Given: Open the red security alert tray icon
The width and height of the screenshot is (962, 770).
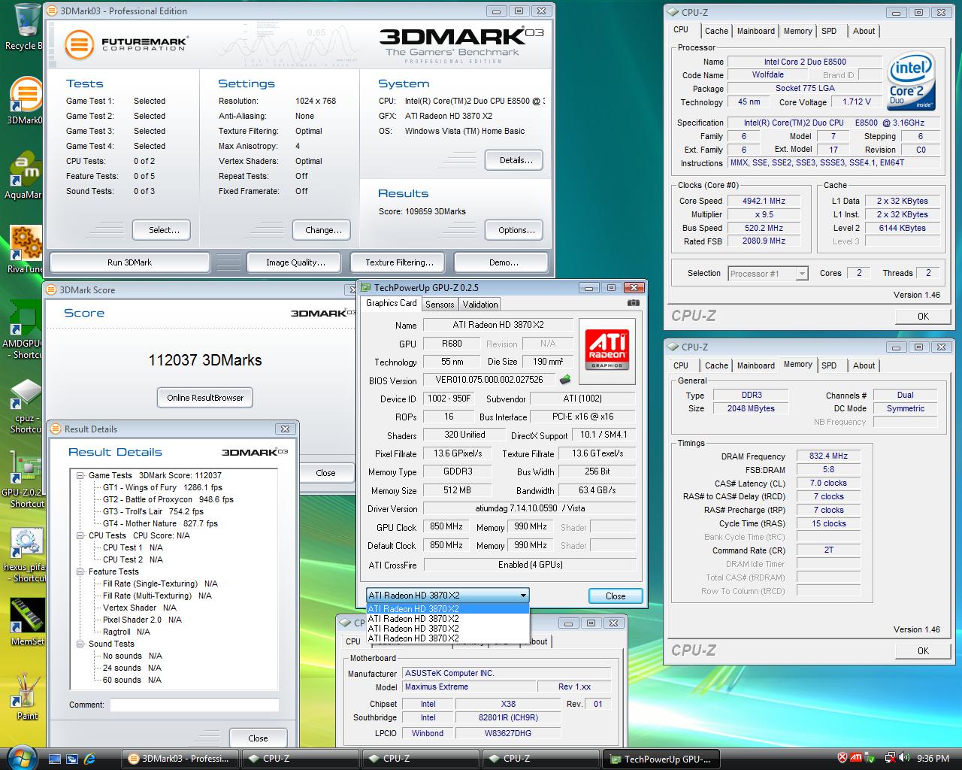Looking at the screenshot, I should pos(843,758).
